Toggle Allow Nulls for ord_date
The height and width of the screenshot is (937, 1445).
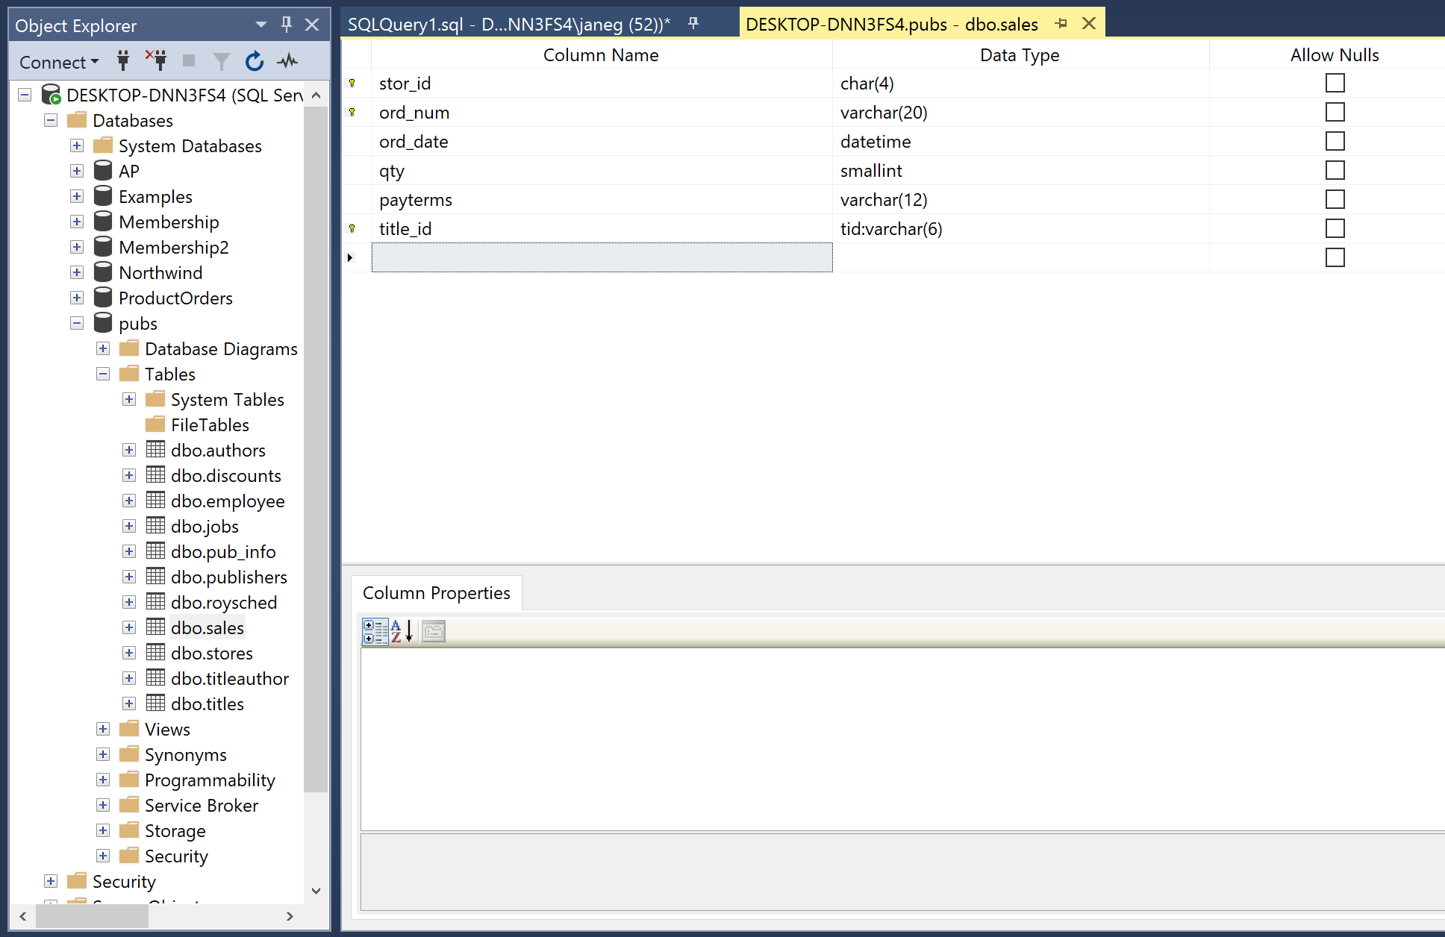click(1335, 141)
